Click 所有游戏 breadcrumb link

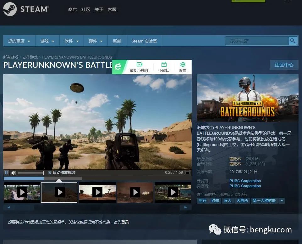(11, 57)
